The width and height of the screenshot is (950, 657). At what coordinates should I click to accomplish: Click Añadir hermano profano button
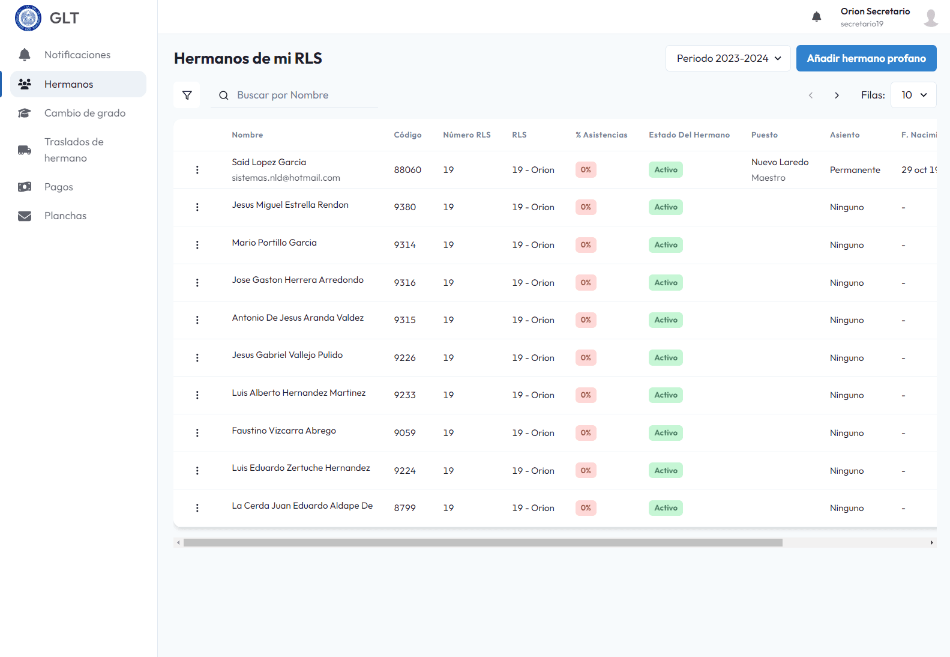[x=866, y=58]
